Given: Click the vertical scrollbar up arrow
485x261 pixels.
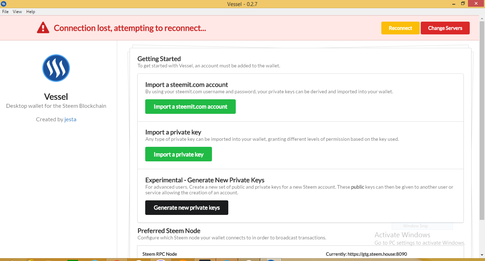Looking at the screenshot, I should pos(482,18).
